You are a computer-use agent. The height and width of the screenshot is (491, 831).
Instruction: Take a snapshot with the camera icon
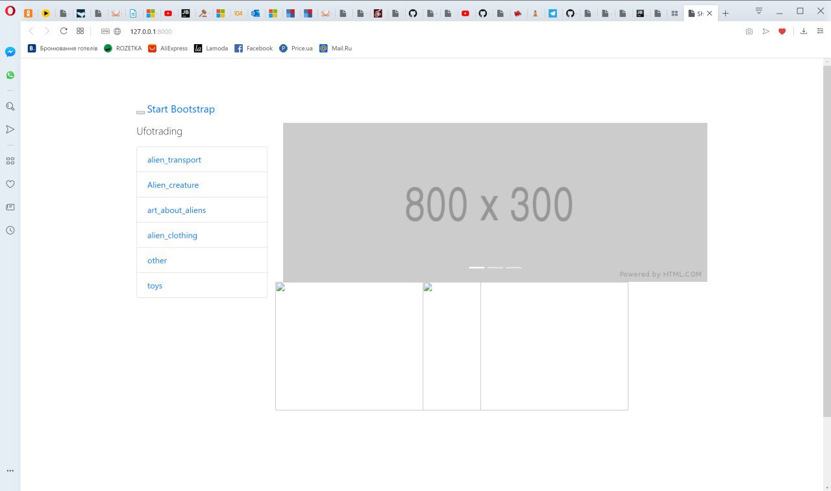point(749,31)
